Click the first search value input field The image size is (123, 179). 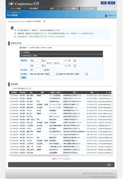click(x=55, y=61)
